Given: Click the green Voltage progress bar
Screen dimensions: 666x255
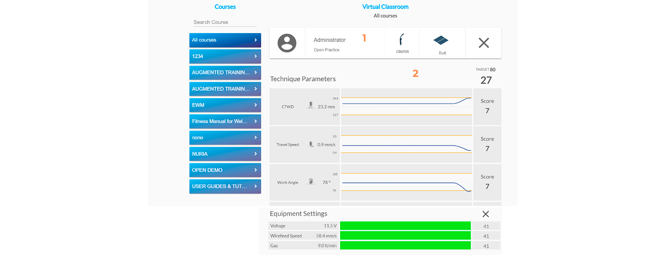Looking at the screenshot, I should 405,226.
